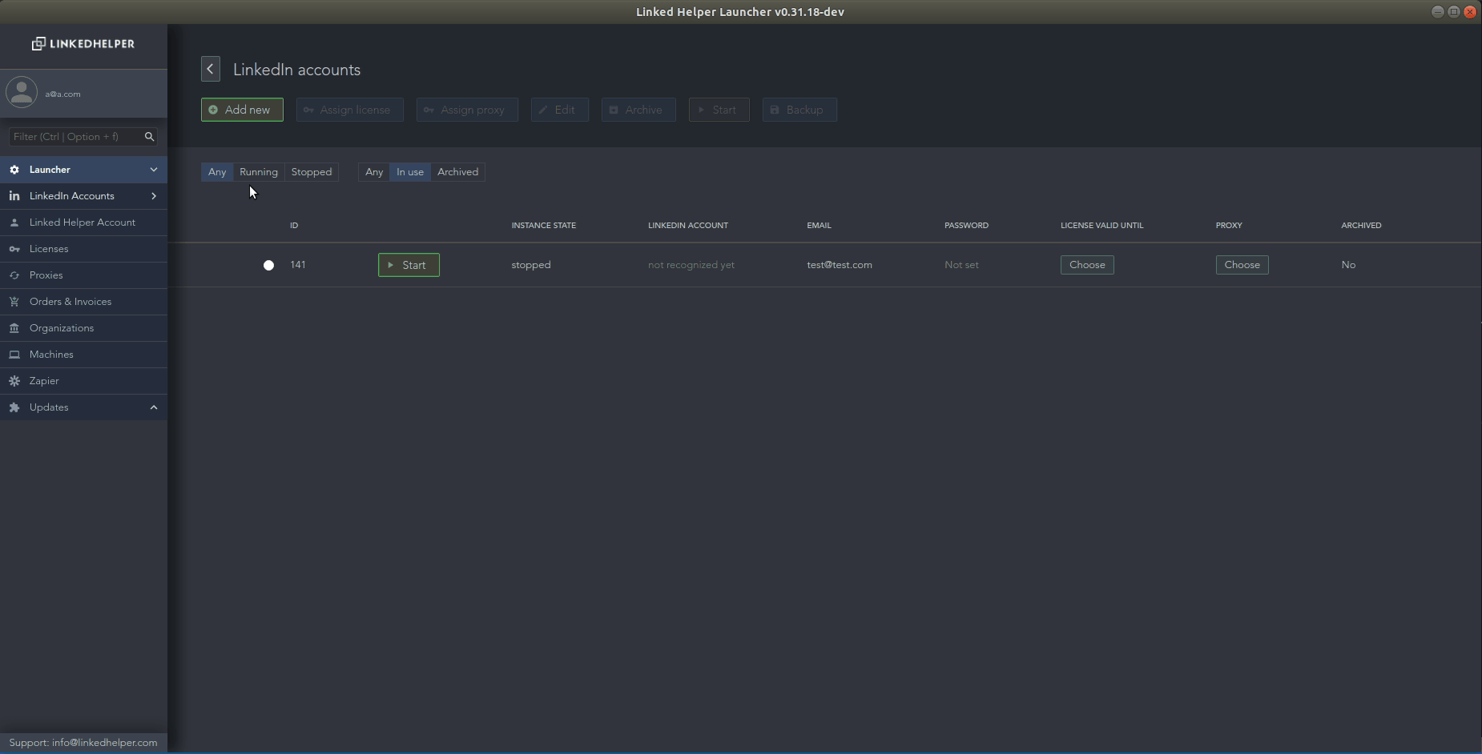The image size is (1482, 754).
Task: Click the 'not recognized yet' cell
Action: coord(691,265)
